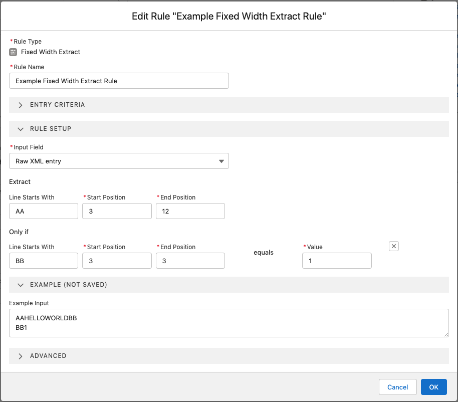This screenshot has width=458, height=402.
Task: Click inside the Example Input text area
Action: (229, 323)
